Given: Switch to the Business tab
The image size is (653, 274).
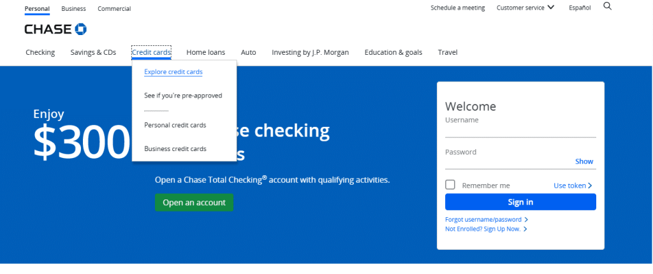Looking at the screenshot, I should [x=73, y=9].
